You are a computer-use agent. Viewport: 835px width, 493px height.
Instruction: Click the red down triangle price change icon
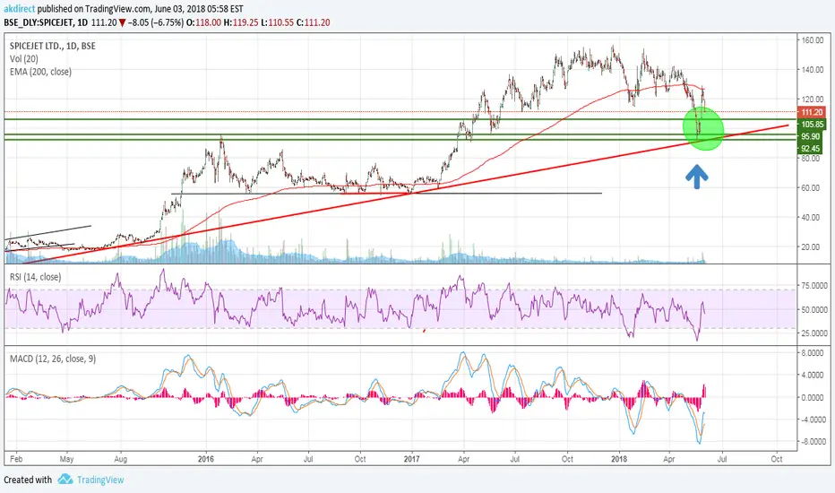pyautogui.click(x=123, y=23)
